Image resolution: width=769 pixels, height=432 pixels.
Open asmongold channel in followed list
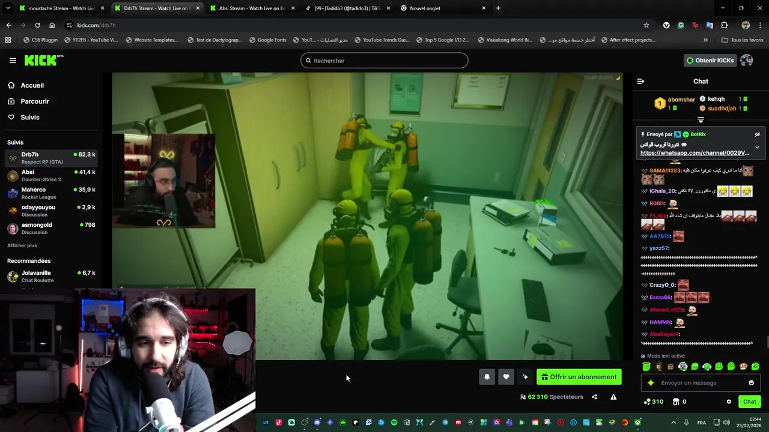coord(52,228)
